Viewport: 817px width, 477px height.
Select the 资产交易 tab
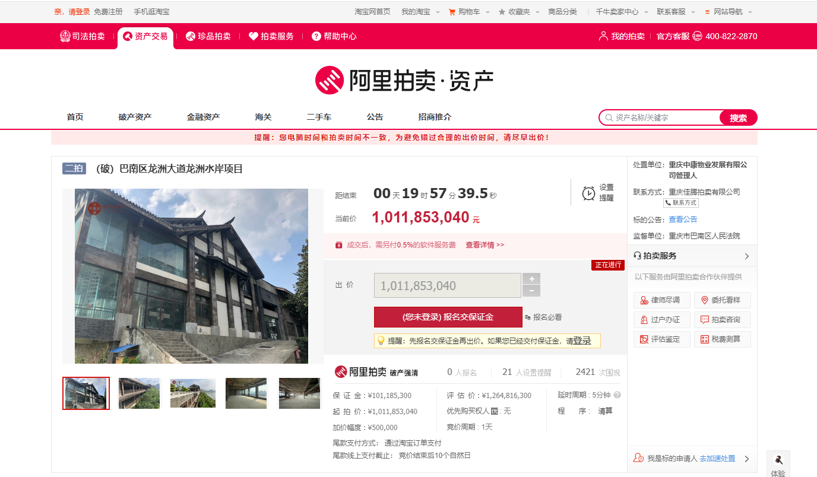145,36
